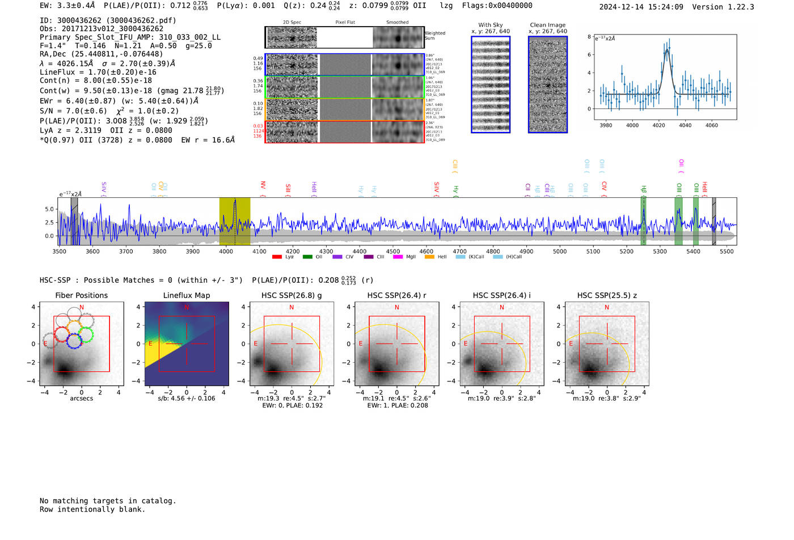Click the Primary Spec_Slot_IFU_AMP line
Viewport: 794px width, 540px height.
pos(130,37)
